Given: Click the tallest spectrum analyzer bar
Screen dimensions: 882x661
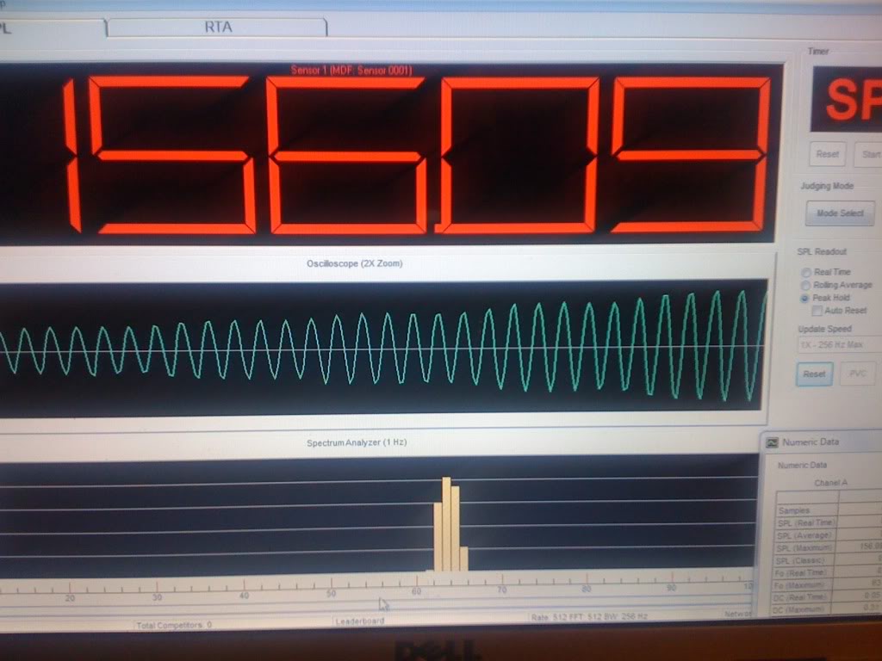Looking at the screenshot, I should (447, 524).
